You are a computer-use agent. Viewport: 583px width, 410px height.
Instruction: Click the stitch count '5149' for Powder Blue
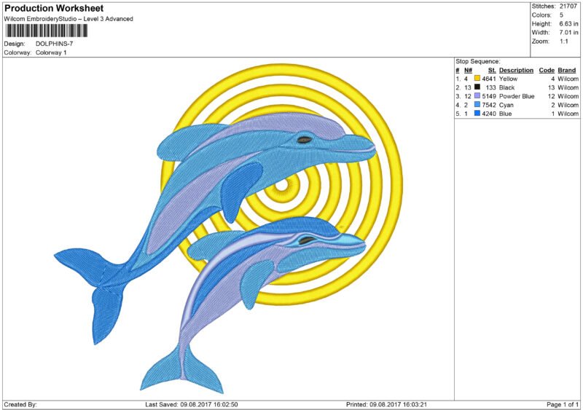tap(489, 96)
